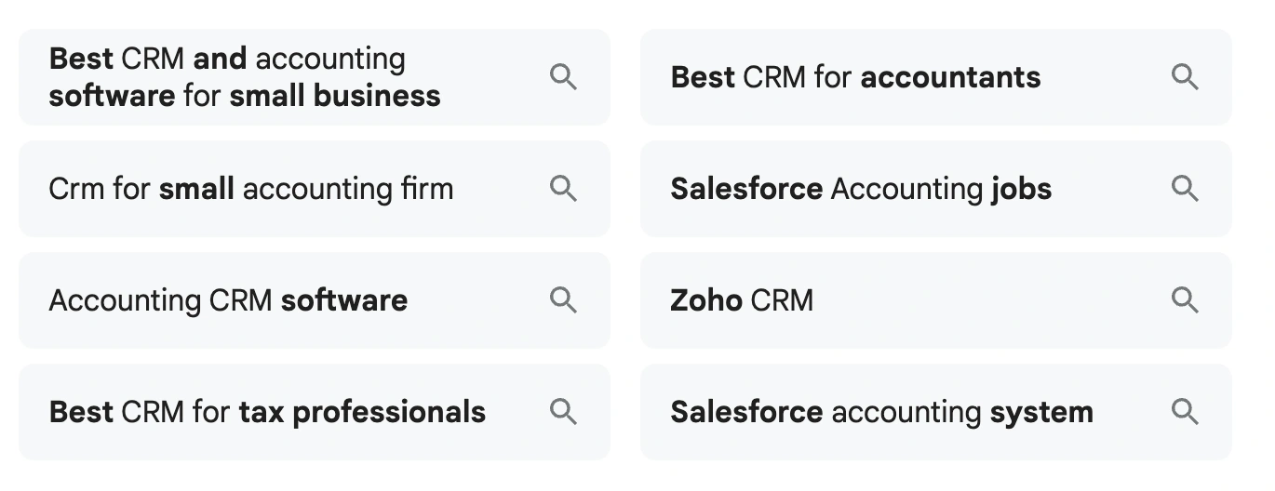Search for 'Crm for small accounting firm'
The image size is (1275, 491).
tap(251, 189)
